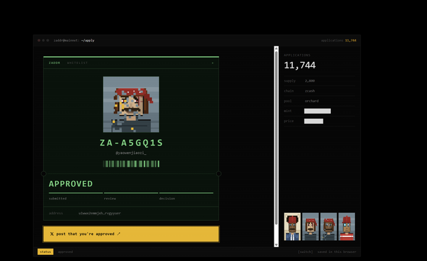The image size is (427, 261).
Task: Click the WHITELIST label in card header
Action: point(77,63)
